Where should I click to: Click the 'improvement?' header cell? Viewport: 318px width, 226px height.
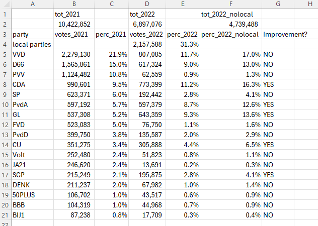tap(278, 35)
